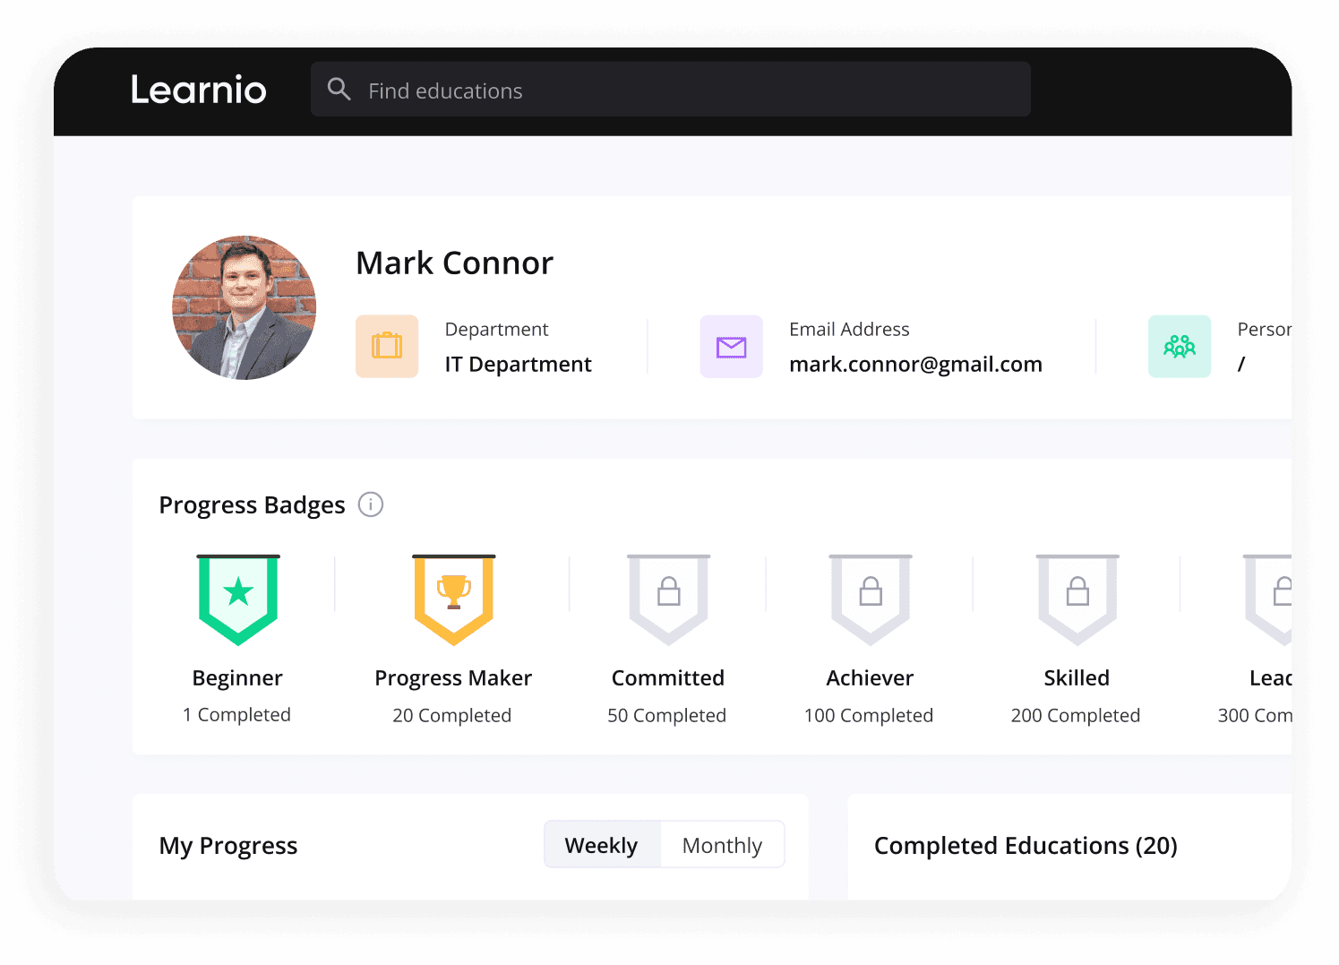Select the Progress Maker trophy badge
This screenshot has height=965, width=1339.
coord(454,599)
